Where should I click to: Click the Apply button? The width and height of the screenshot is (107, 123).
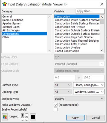point(75,117)
